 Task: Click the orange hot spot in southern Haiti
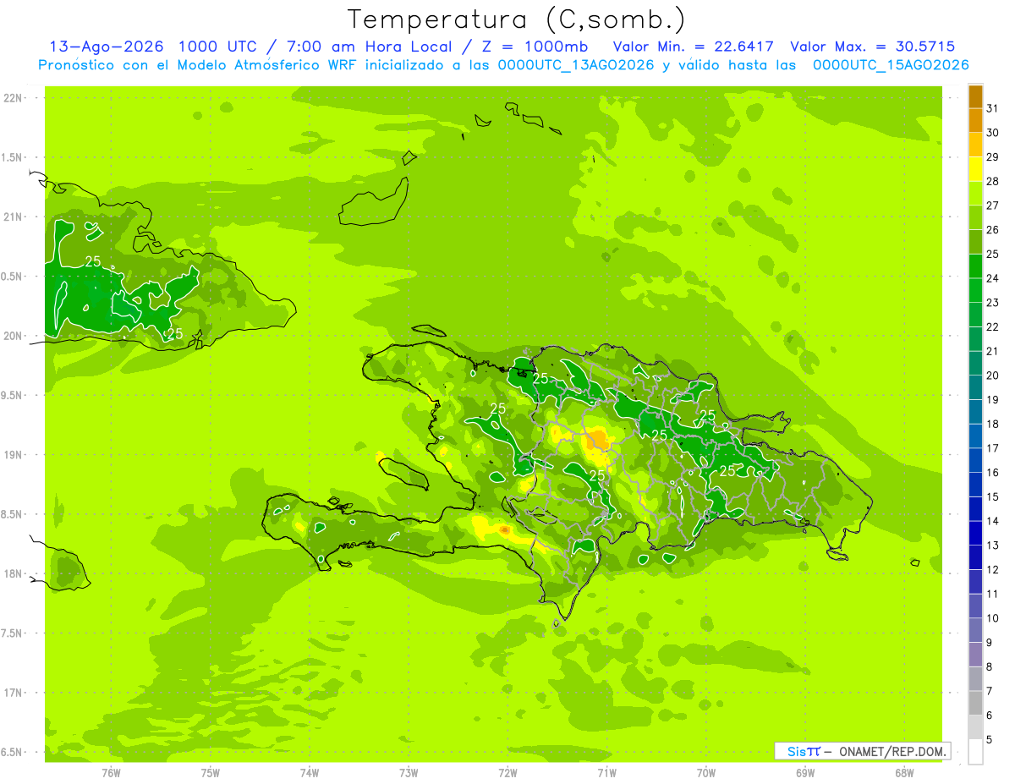click(x=505, y=530)
